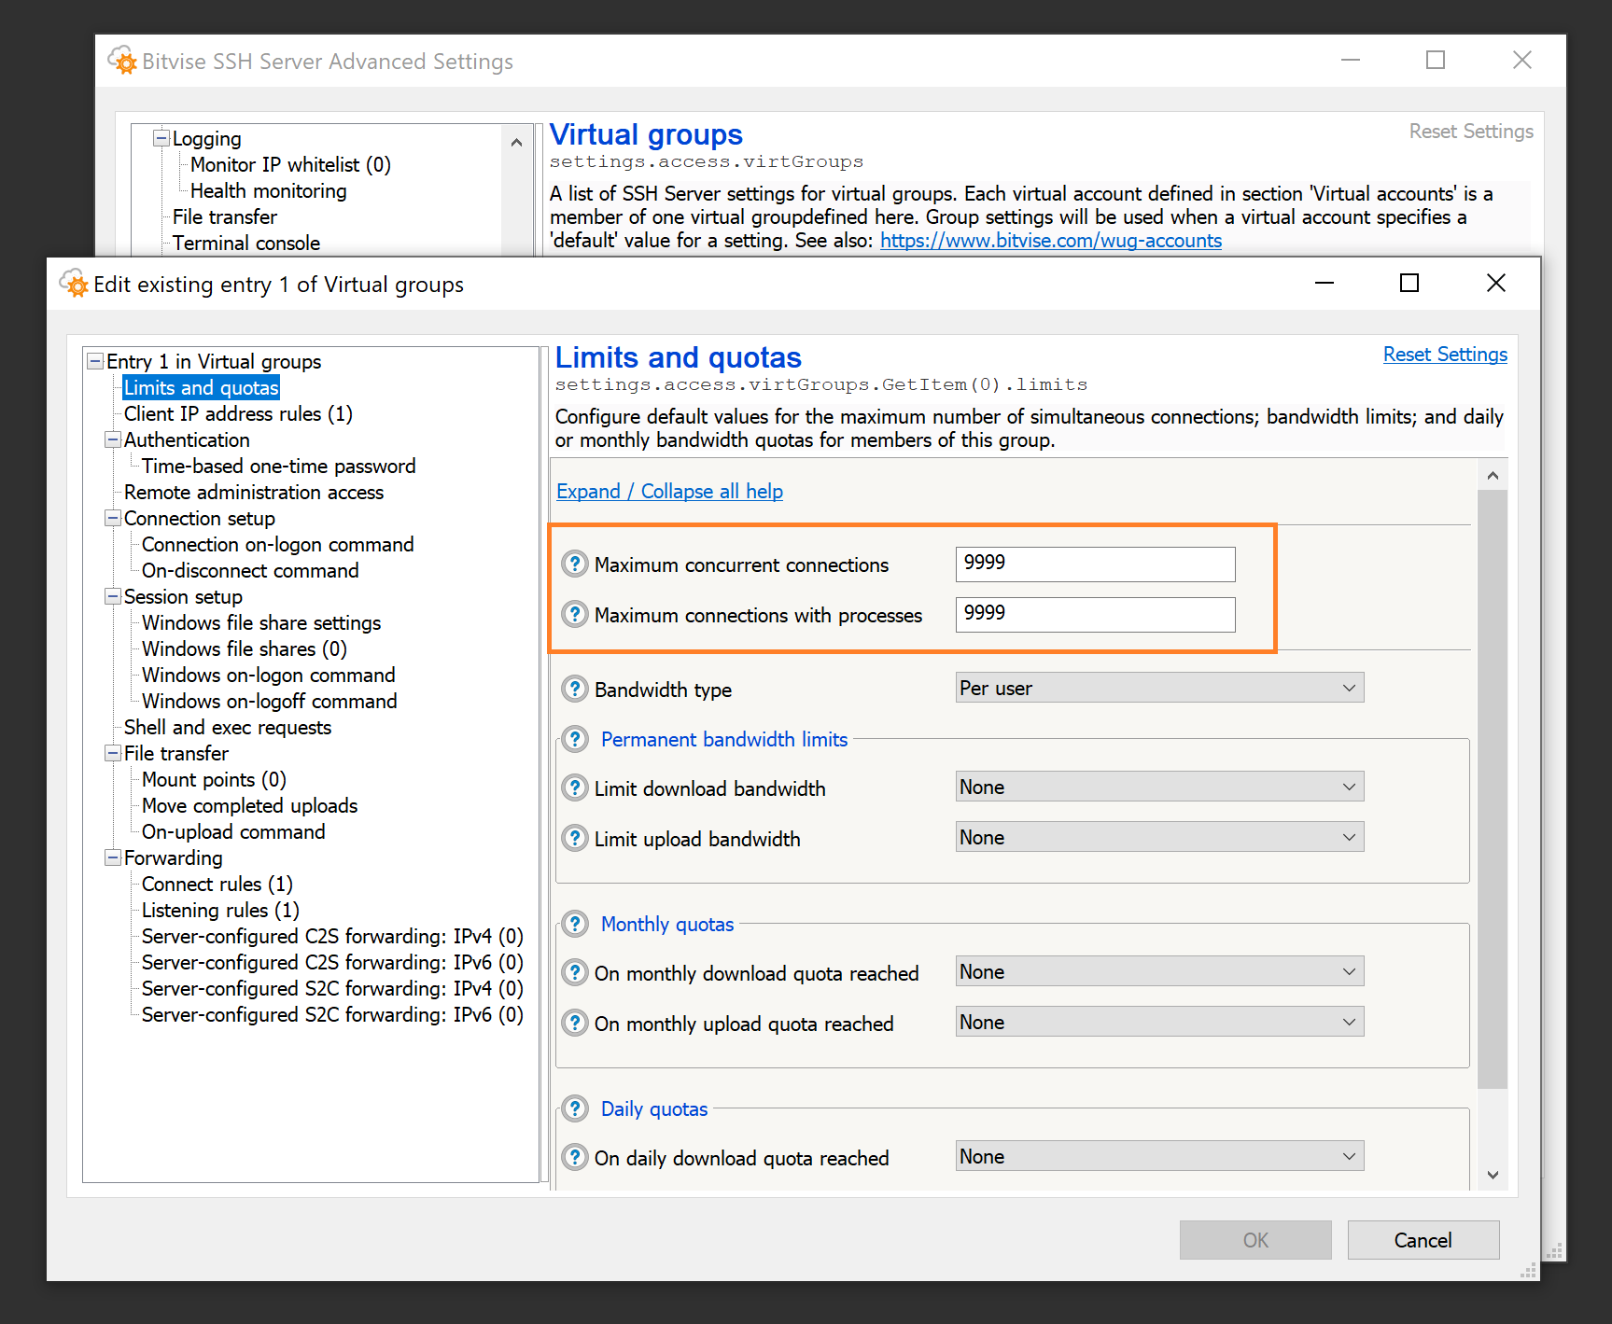Show help for Monthly quotas section
The height and width of the screenshot is (1324, 1612).
pos(575,924)
